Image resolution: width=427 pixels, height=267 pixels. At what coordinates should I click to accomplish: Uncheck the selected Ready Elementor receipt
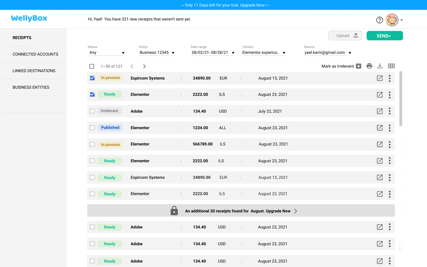click(92, 94)
